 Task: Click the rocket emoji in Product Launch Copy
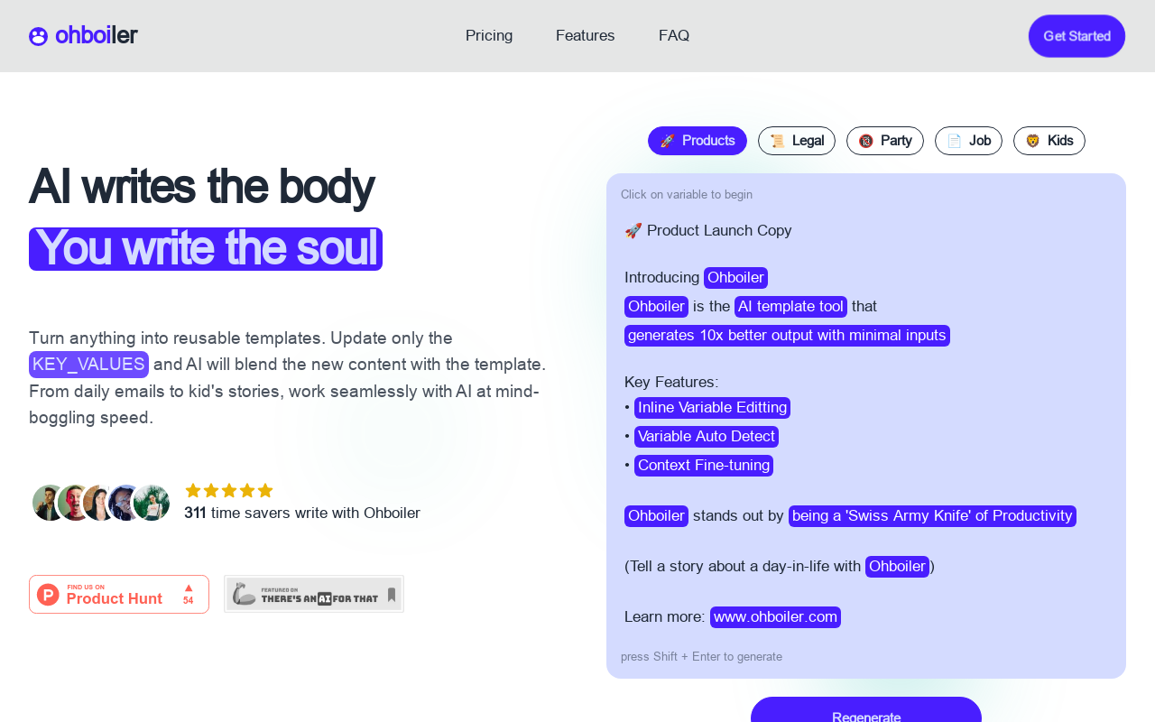click(633, 230)
